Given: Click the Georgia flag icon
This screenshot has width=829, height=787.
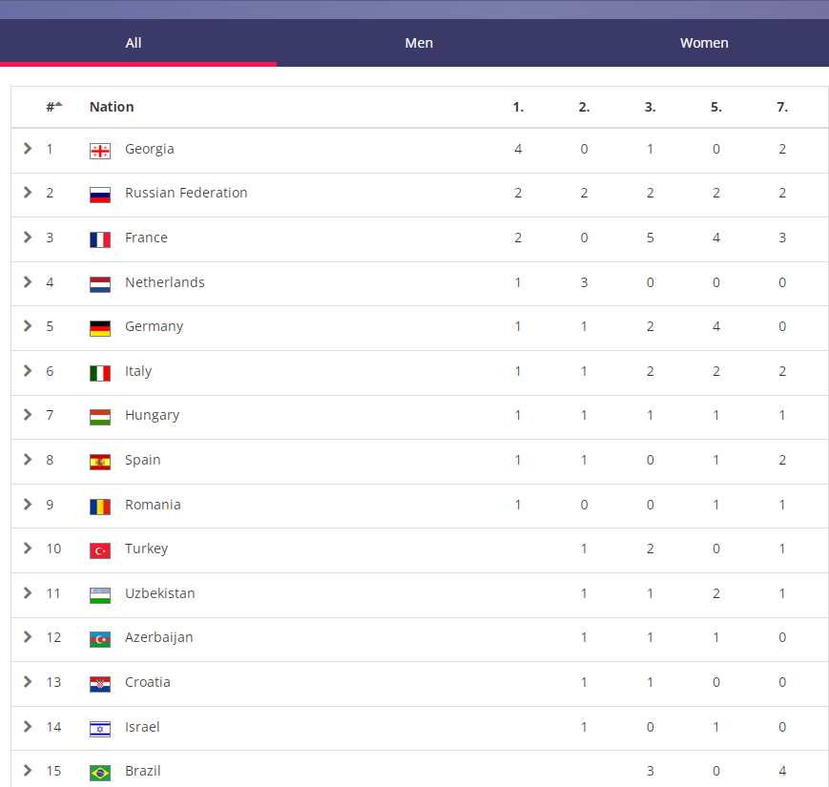Looking at the screenshot, I should click(x=100, y=151).
